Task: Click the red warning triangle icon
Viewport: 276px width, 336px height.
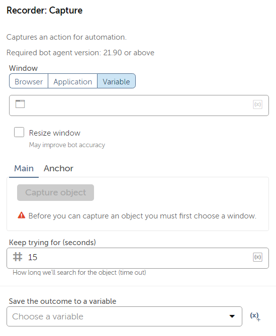Action: click(22, 215)
